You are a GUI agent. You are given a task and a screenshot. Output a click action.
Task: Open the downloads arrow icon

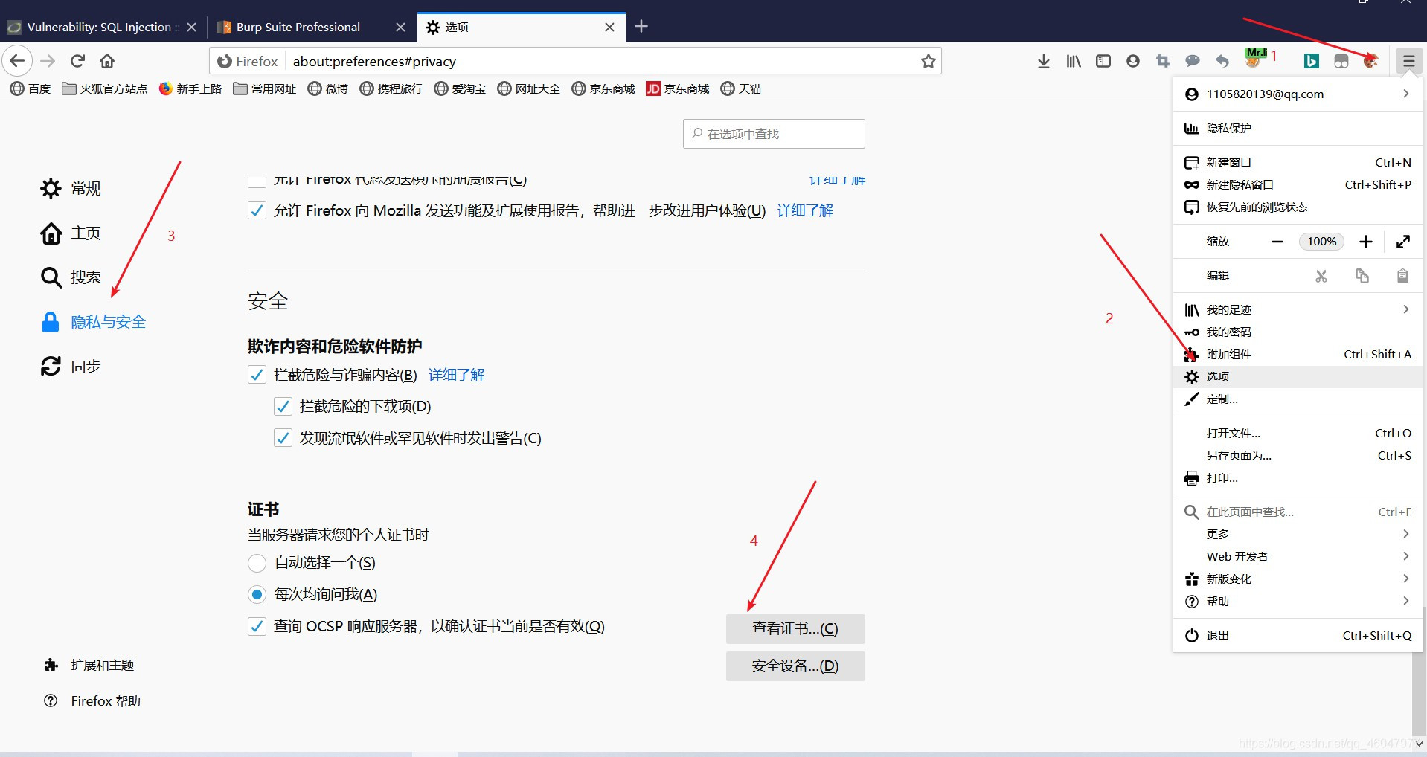coord(1044,61)
